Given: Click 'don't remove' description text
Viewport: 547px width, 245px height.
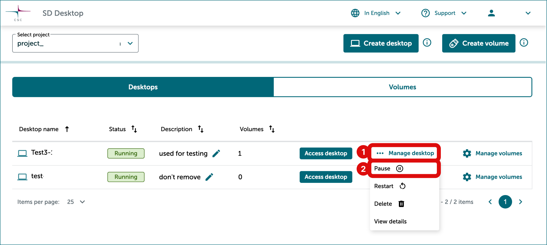Looking at the screenshot, I should 180,177.
